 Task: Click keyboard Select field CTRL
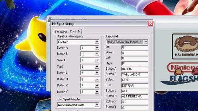(135, 80)
